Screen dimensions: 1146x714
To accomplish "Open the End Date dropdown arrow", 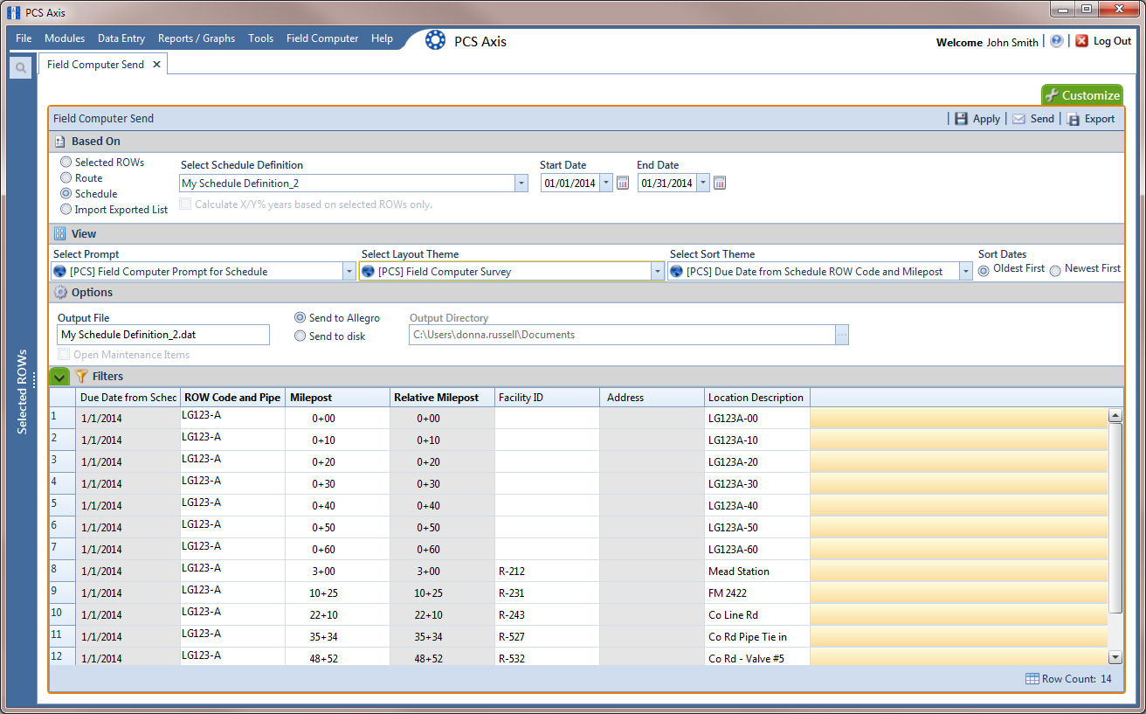I will 703,184.
